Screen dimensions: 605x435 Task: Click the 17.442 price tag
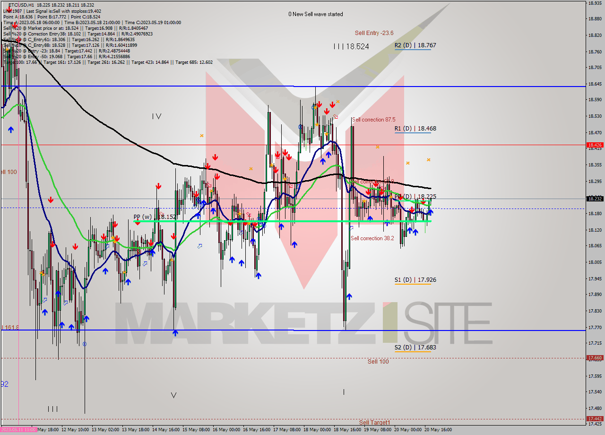(x=595, y=418)
